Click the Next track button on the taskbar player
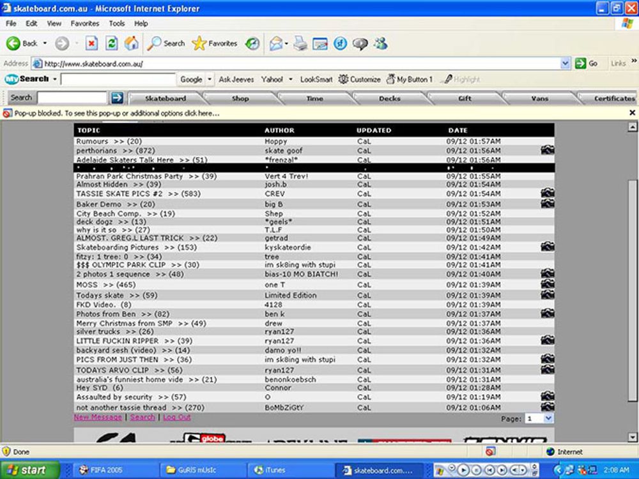 pyautogui.click(x=502, y=470)
